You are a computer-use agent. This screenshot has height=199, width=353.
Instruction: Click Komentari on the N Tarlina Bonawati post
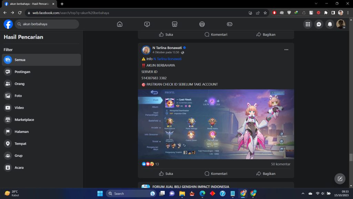tap(216, 173)
